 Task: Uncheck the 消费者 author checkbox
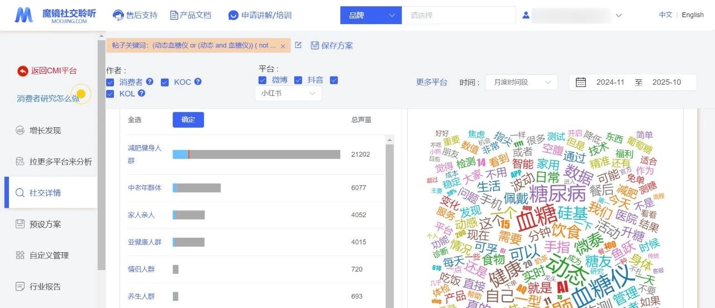point(111,82)
